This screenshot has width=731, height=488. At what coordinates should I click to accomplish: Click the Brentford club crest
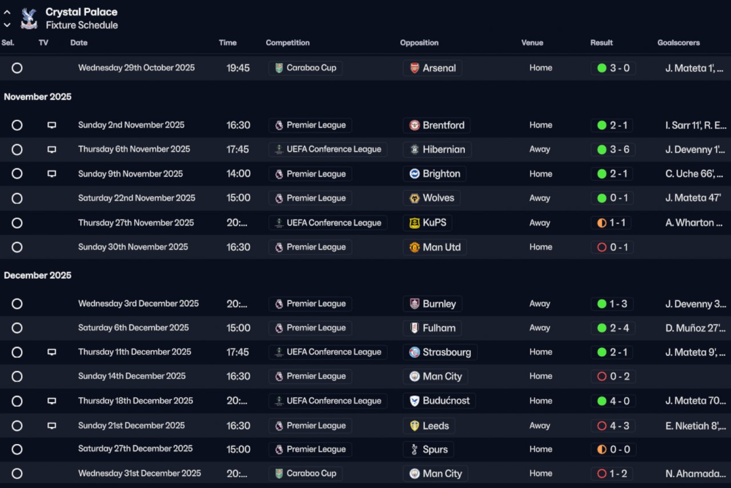tap(415, 125)
